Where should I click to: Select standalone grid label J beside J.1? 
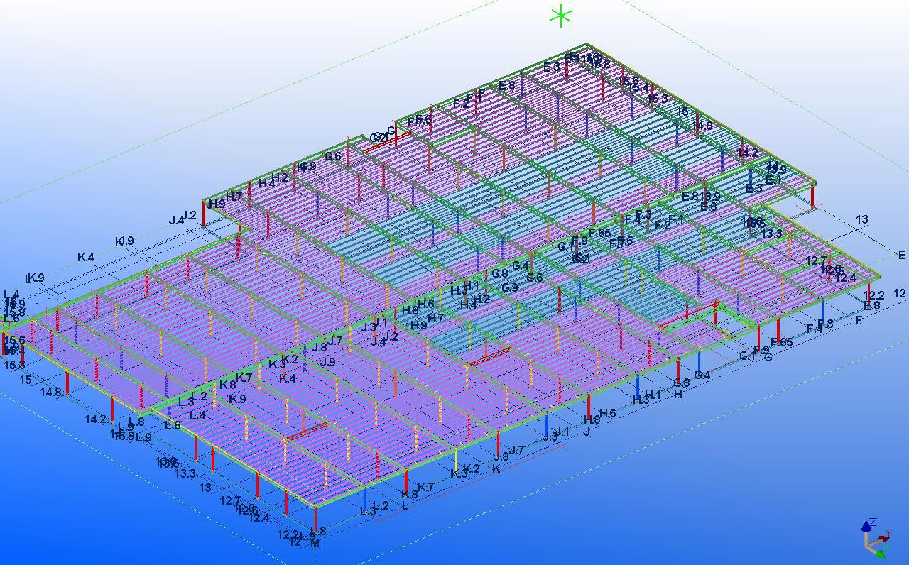point(587,432)
